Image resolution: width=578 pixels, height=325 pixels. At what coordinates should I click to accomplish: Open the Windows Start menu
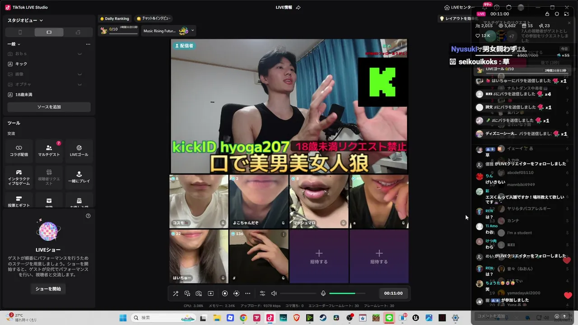(123, 318)
